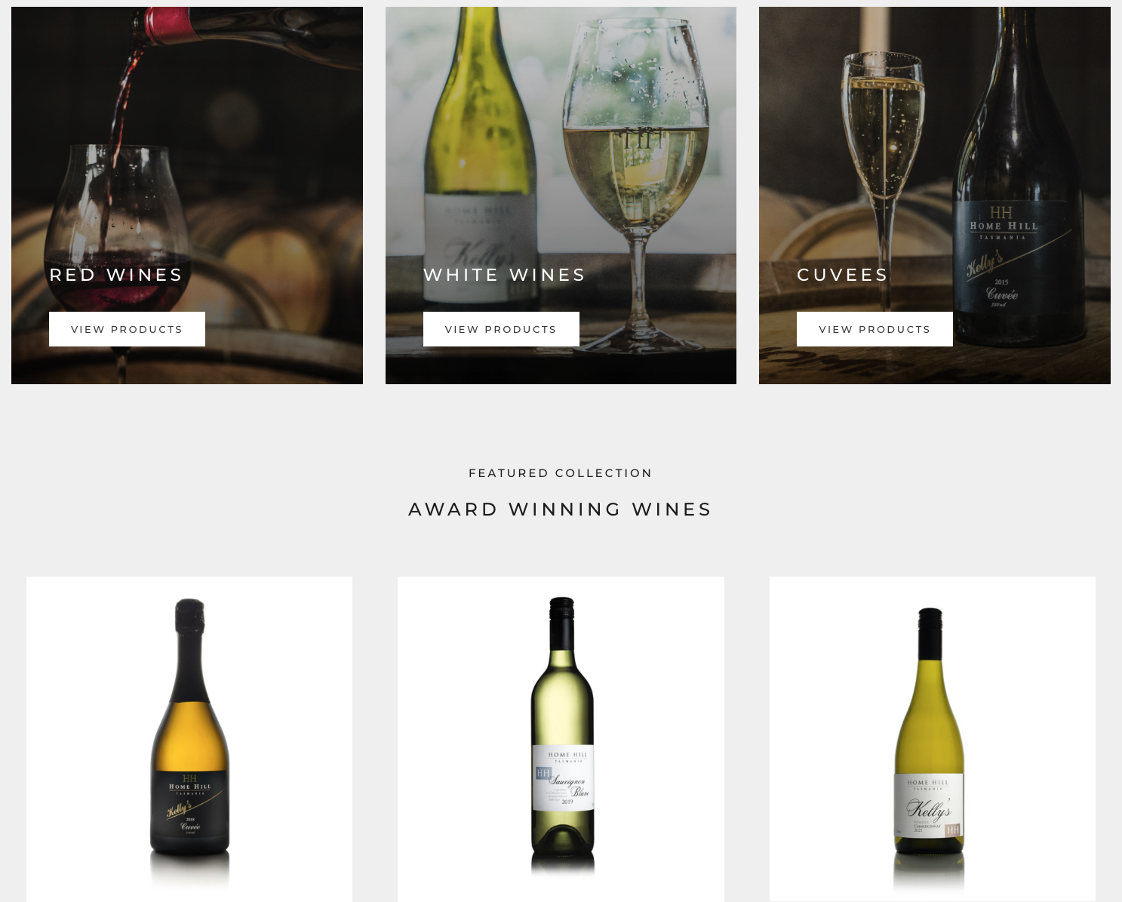
Task: Open the White Wines heading link
Action: pyautogui.click(x=505, y=275)
